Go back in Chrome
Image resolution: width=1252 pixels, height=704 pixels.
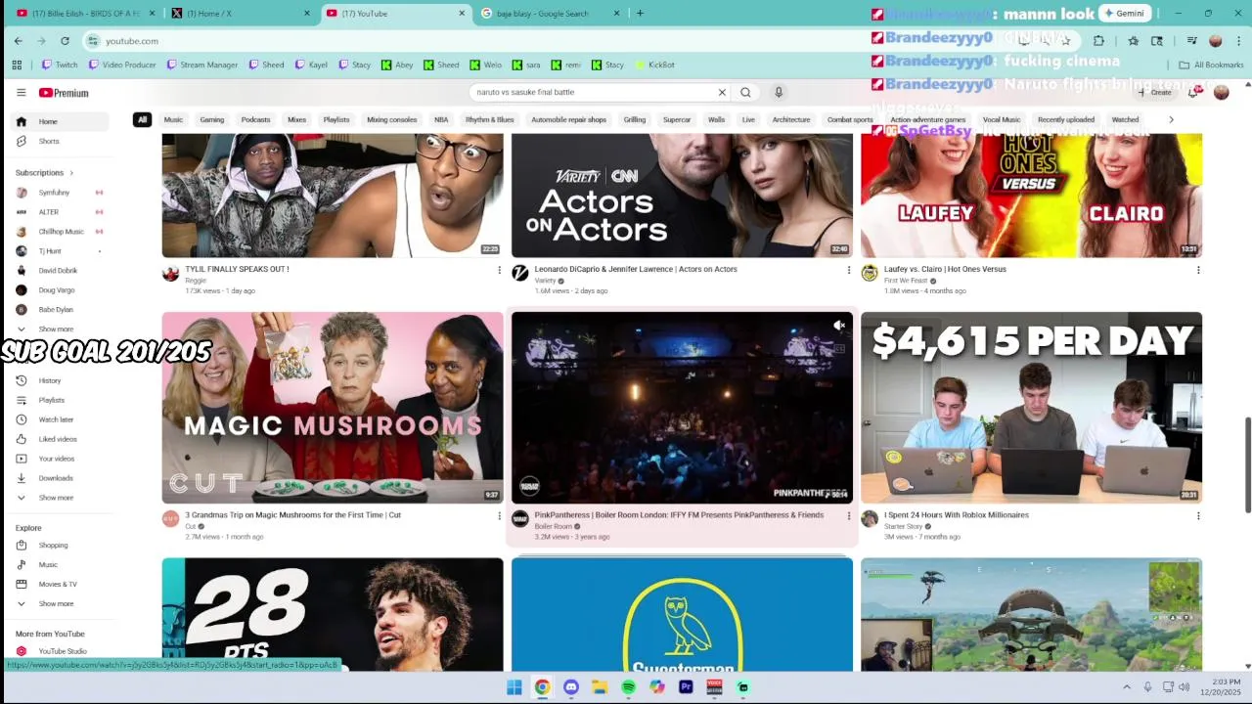[x=18, y=41]
